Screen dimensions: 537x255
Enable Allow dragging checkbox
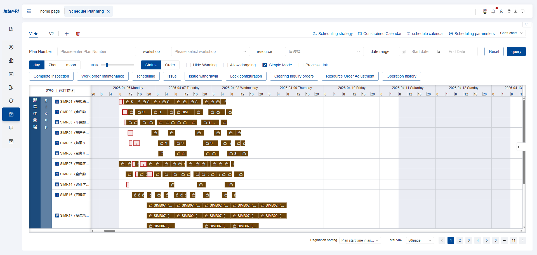click(225, 65)
